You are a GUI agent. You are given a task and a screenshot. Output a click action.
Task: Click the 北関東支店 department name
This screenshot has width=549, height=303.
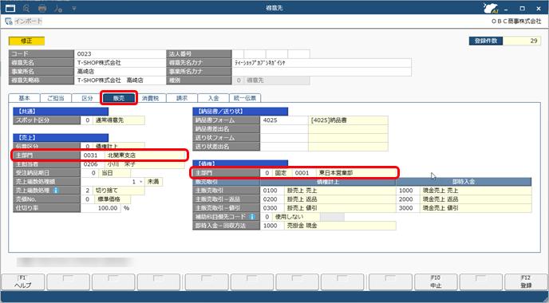121,155
